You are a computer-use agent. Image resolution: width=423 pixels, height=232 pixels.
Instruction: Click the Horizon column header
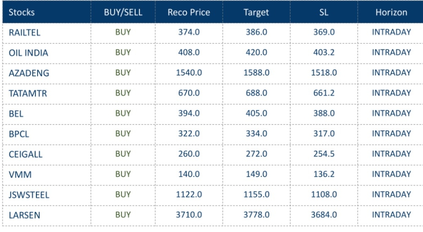pos(391,13)
